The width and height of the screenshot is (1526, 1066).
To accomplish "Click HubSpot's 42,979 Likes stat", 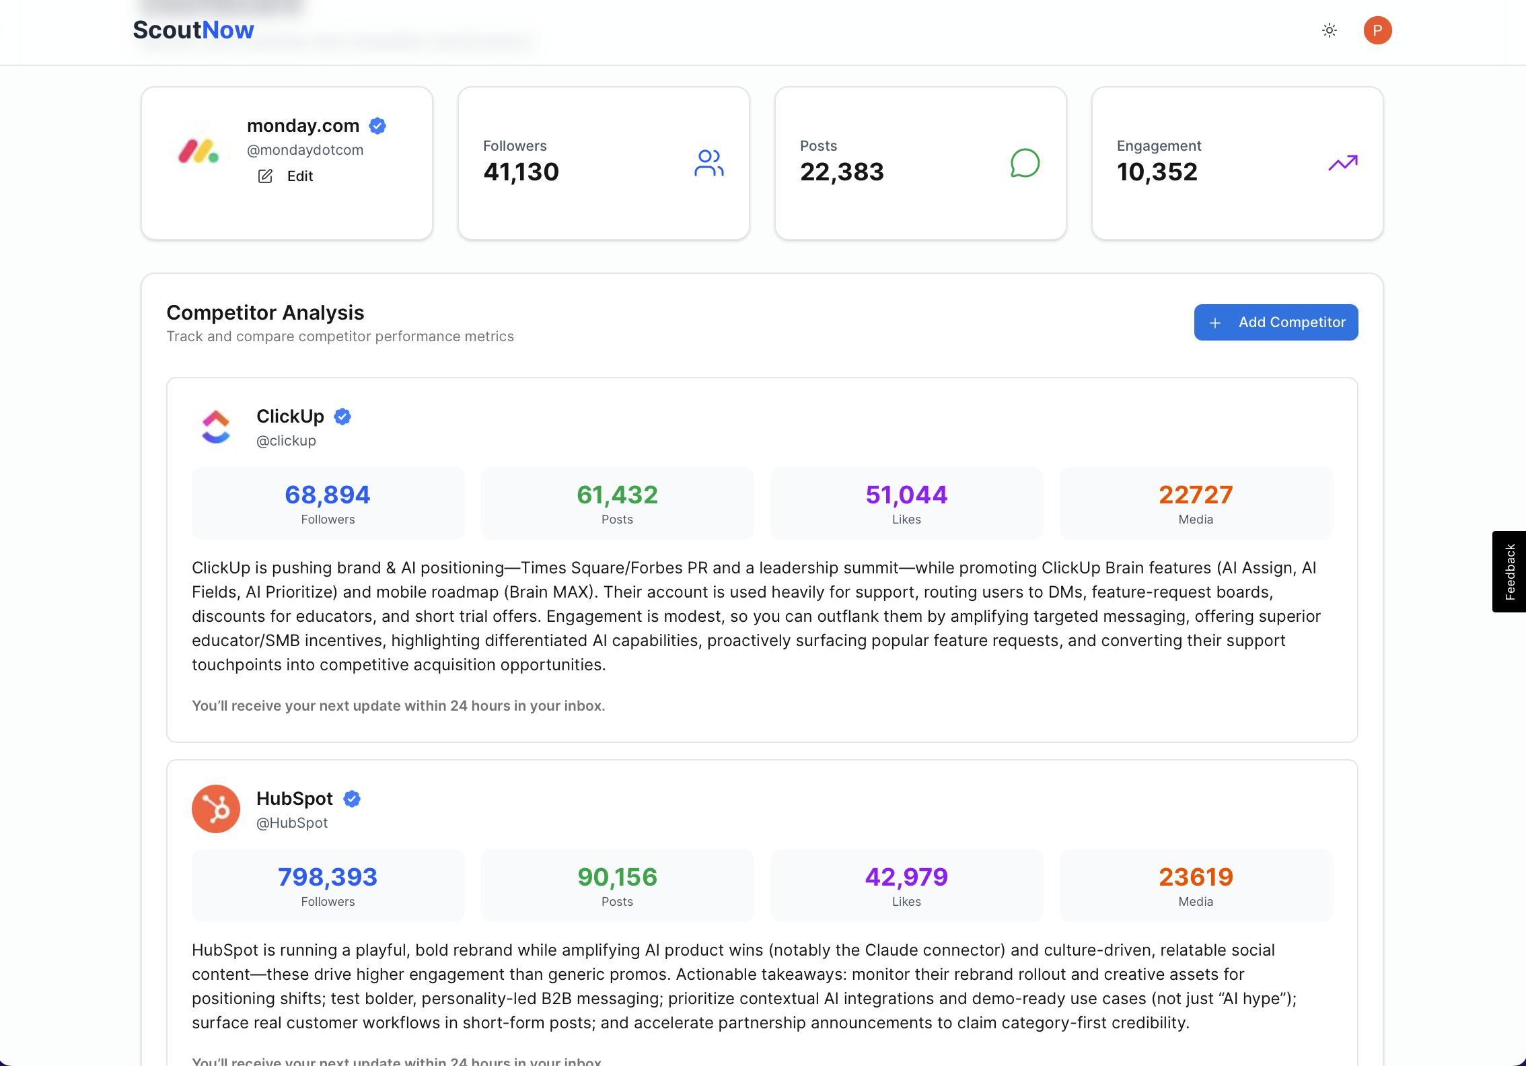I will (906, 885).
